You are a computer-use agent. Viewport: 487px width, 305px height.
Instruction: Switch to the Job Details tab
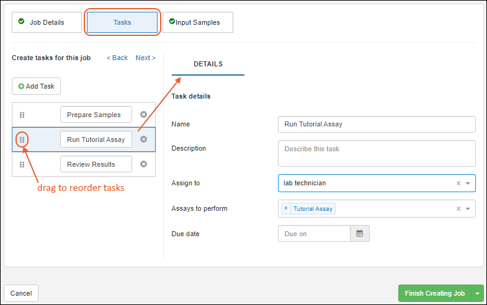click(47, 22)
